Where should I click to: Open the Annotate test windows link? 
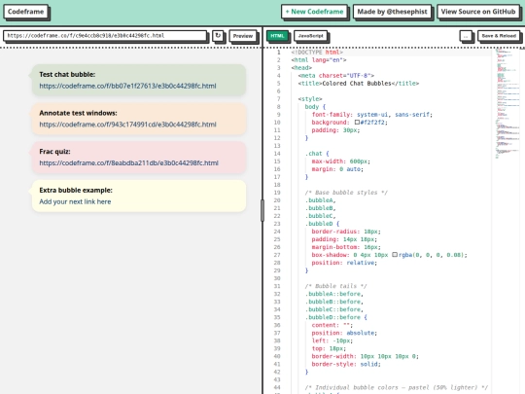click(127, 125)
